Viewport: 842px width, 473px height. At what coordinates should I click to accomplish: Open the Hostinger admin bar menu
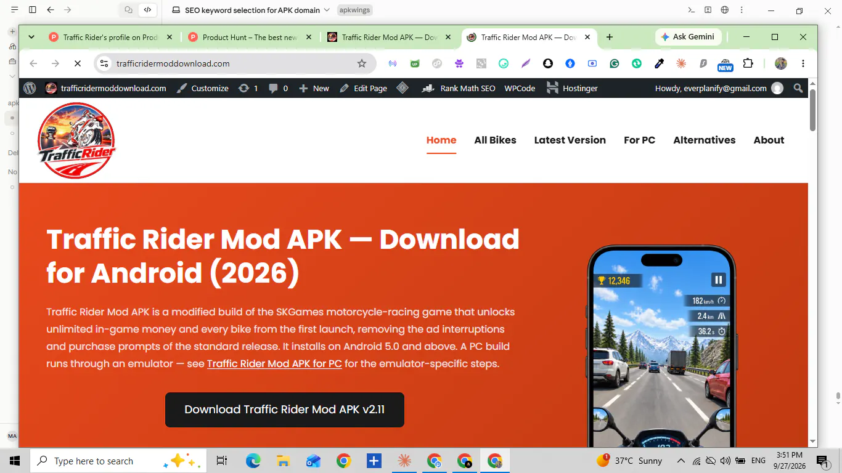(572, 88)
